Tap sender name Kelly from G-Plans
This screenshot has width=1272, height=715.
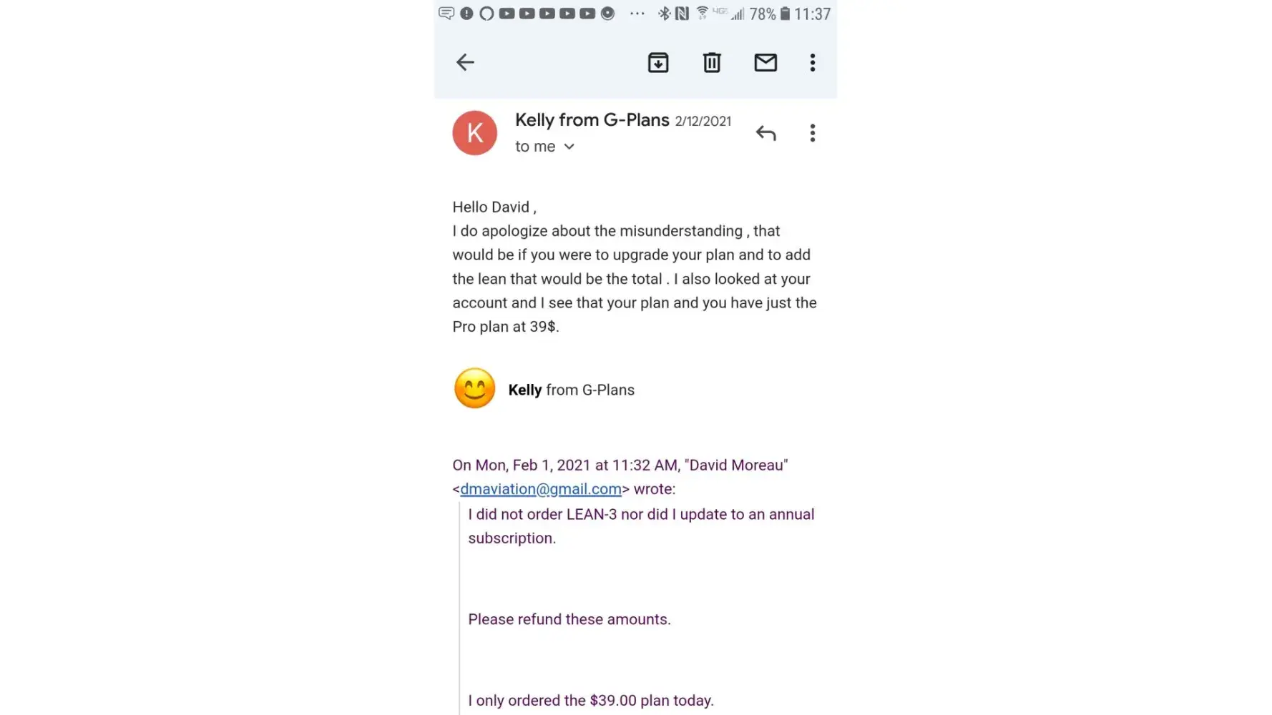[592, 120]
